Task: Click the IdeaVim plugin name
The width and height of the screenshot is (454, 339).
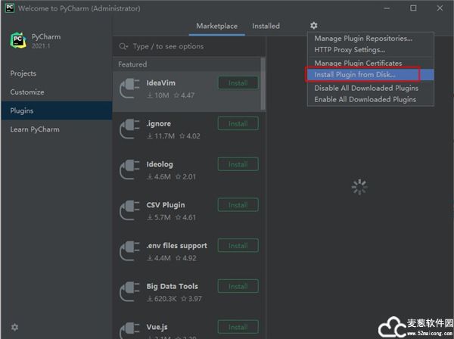Action: pyautogui.click(x=160, y=83)
